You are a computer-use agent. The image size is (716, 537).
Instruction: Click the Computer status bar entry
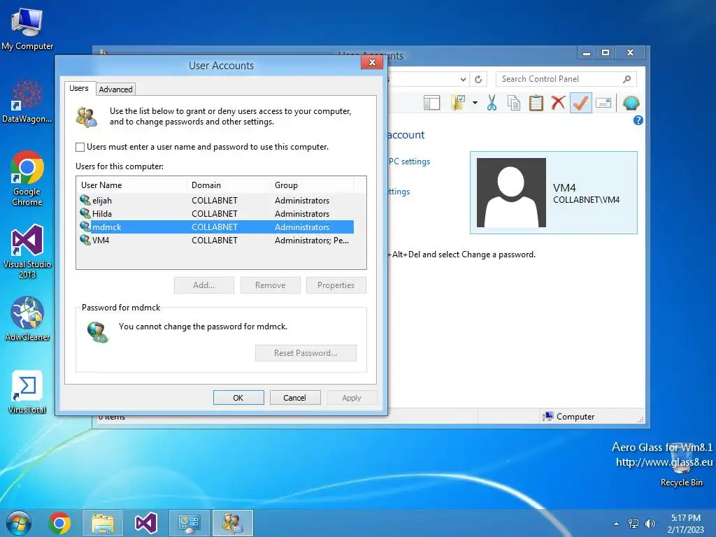click(568, 417)
